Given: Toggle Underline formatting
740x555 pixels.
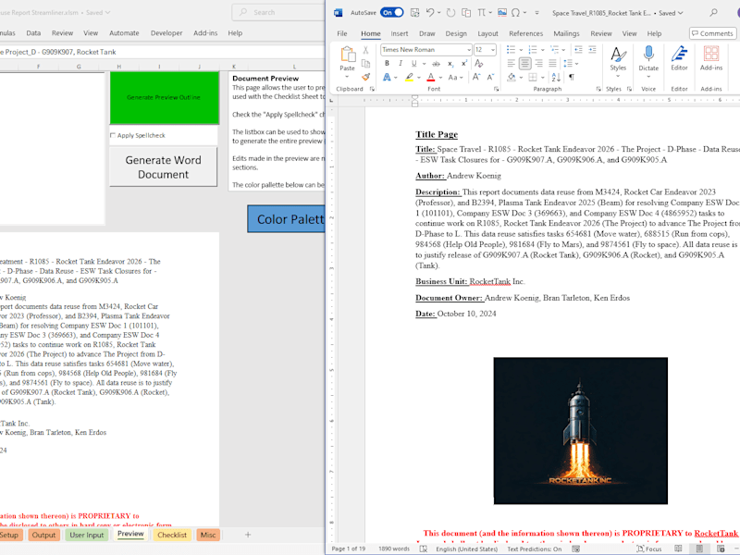Looking at the screenshot, I should [413, 63].
